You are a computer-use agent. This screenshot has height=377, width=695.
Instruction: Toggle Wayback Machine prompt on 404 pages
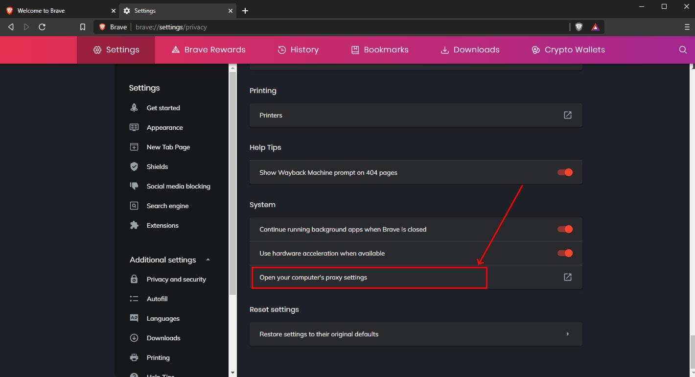click(x=565, y=172)
